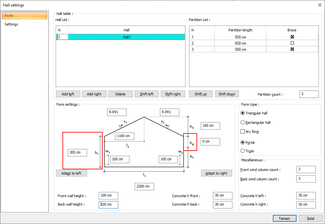The height and width of the screenshot is (224, 325).
Task: Select the Truss radio option
Action: [x=243, y=151]
